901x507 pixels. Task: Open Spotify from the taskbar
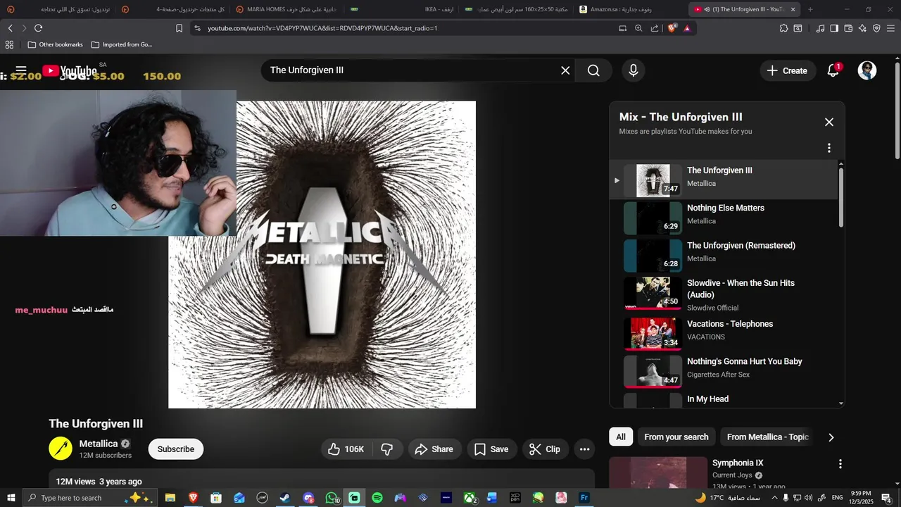(x=377, y=498)
